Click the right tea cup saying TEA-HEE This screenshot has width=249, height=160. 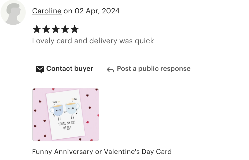pos(72,110)
